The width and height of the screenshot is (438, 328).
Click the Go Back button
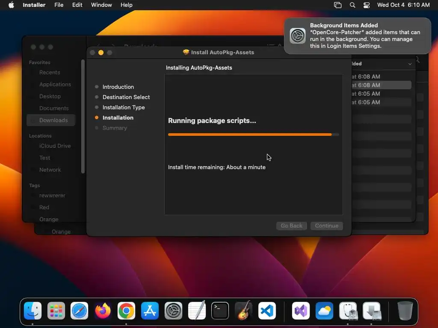point(291,225)
